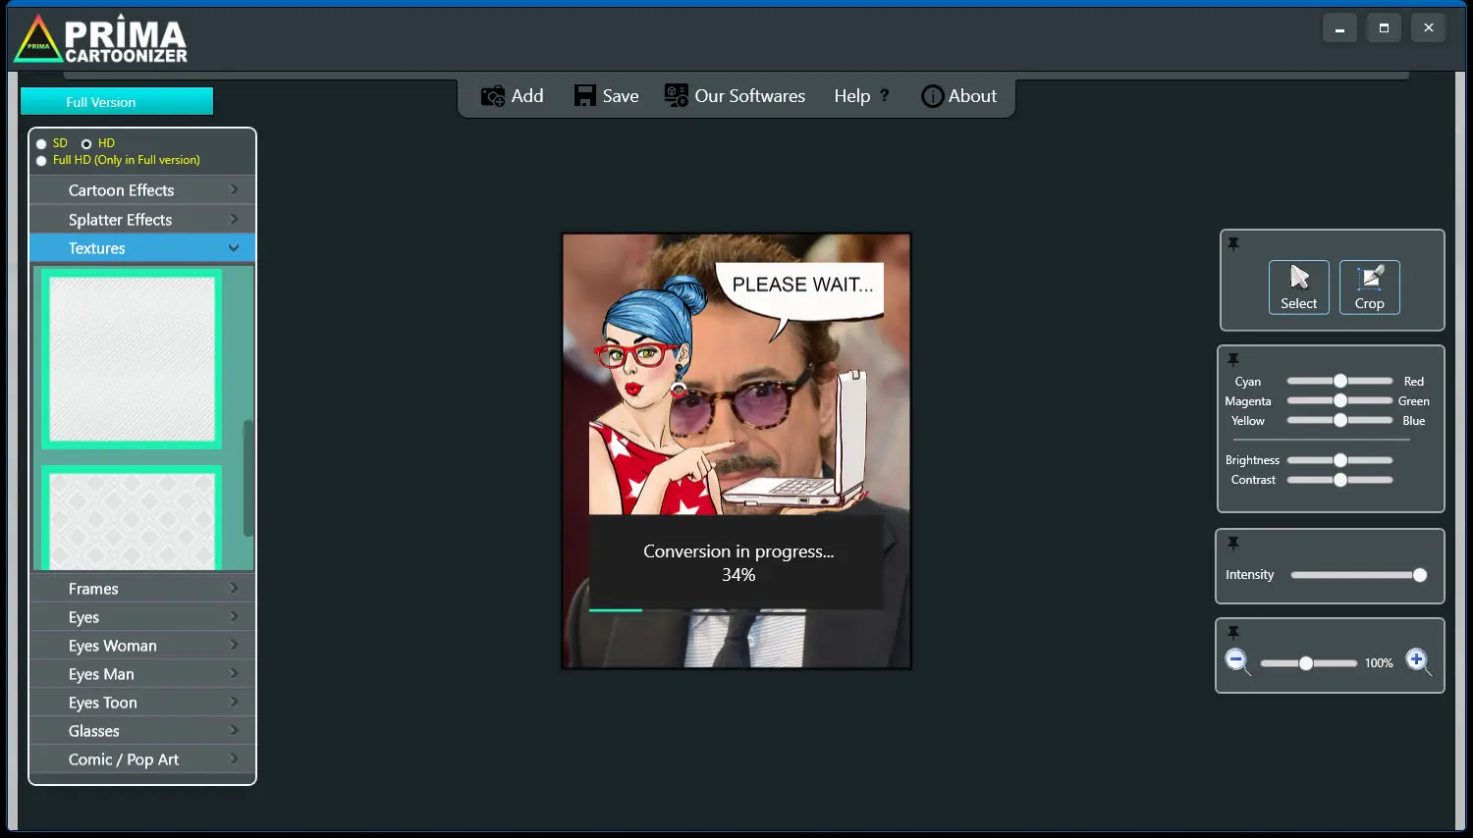Click the About info icon

[933, 96]
